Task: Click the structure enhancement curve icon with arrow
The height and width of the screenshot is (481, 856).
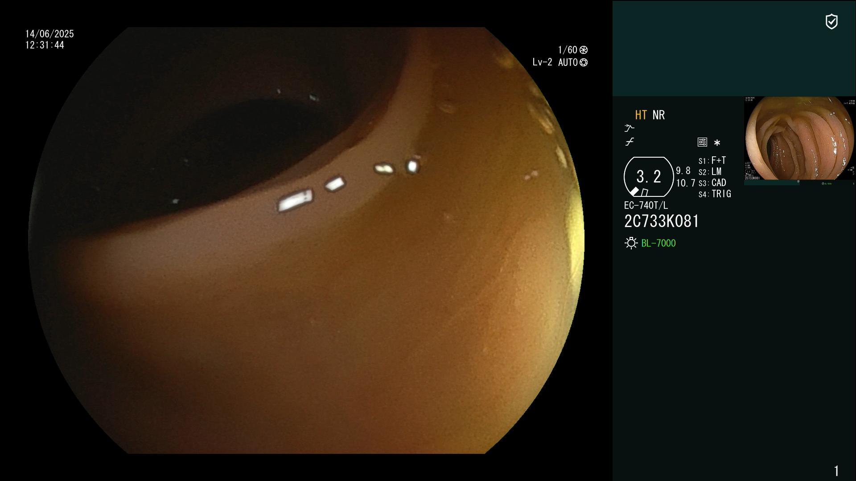Action: tap(629, 128)
